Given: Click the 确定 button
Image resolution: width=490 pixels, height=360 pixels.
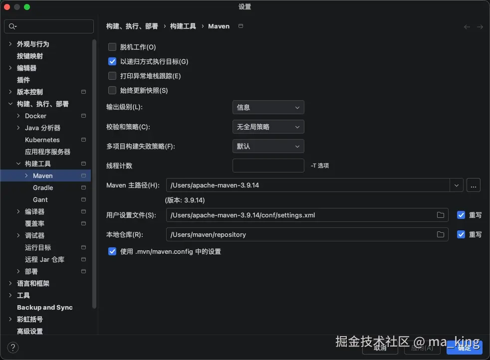Looking at the screenshot, I should 465,348.
